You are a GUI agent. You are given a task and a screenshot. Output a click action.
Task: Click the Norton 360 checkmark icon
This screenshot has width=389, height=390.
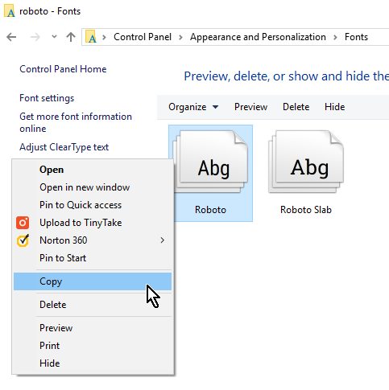click(x=23, y=240)
